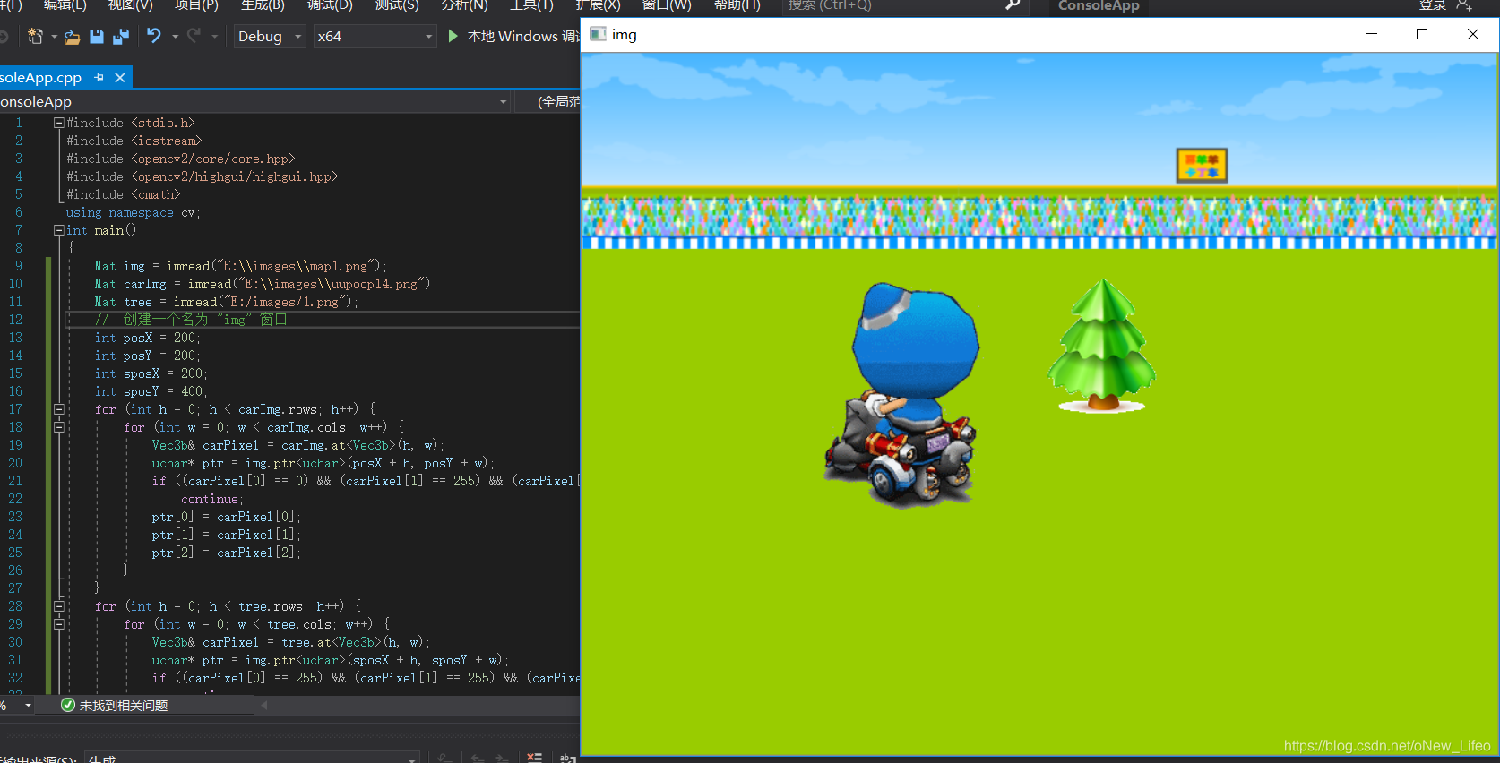1500x763 pixels.
Task: Open the 生成(B) menu
Action: (x=263, y=5)
